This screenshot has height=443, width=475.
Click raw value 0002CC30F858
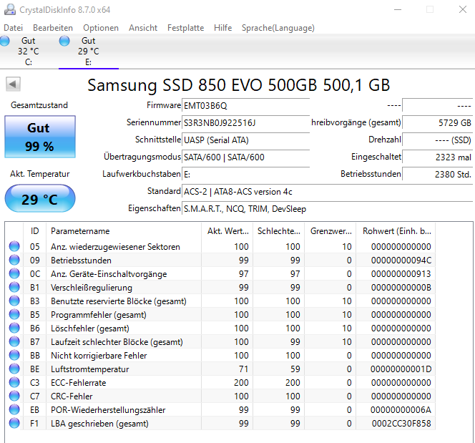coord(401,423)
